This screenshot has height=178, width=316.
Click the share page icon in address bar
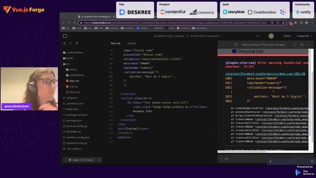277,23
